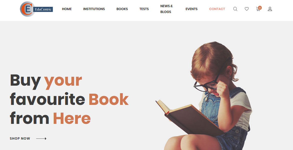View the shopping cart icon
The image size is (293, 150).
(258, 9)
